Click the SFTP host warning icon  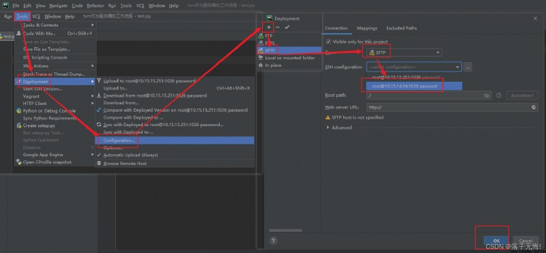(x=328, y=117)
